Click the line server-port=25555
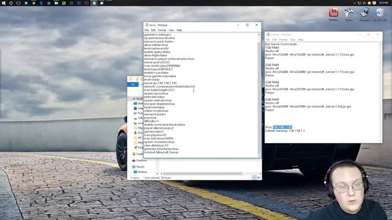This screenshot has height=220, width=392. point(157,62)
